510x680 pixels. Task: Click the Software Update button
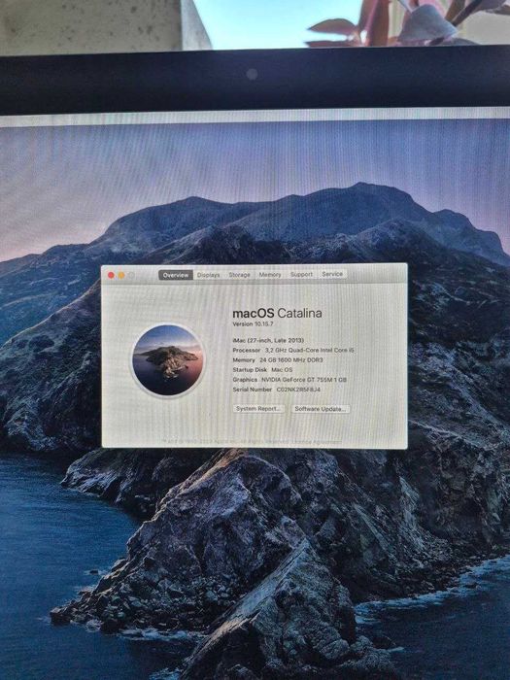click(x=320, y=409)
